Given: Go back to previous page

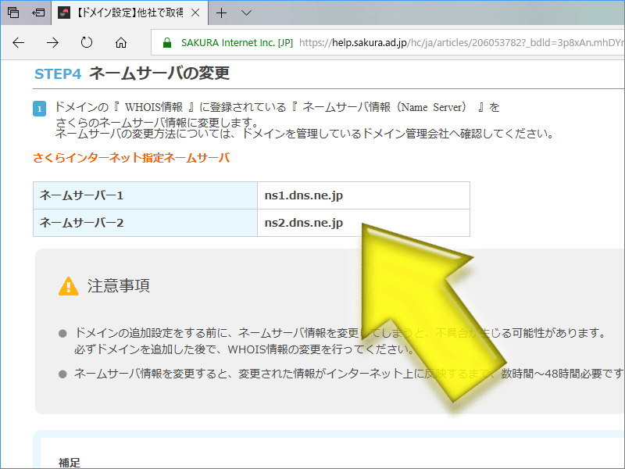Looking at the screenshot, I should (18, 42).
